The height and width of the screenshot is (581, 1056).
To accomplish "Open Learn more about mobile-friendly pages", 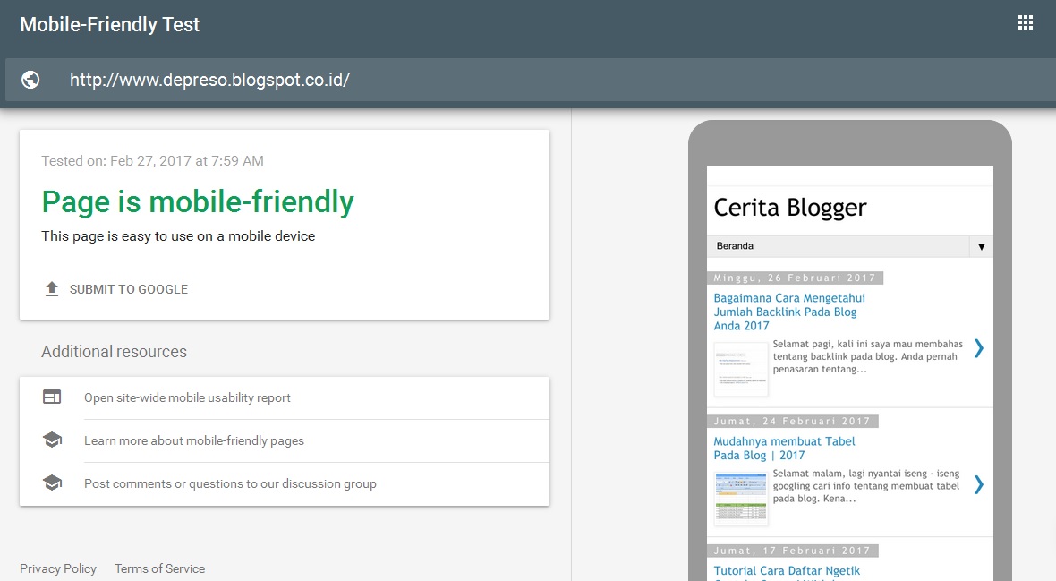I will (194, 440).
